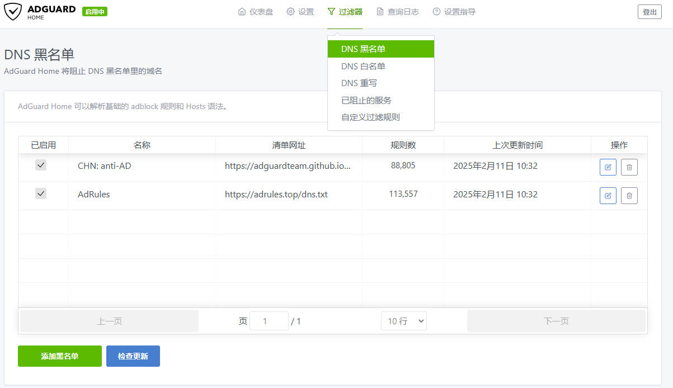This screenshot has width=673, height=388.
Task: Click the 登出 logout button
Action: coord(650,12)
